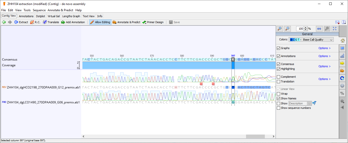This screenshot has width=348, height=143.
Task: Switch to the Text View tab
Action: pyautogui.click(x=89, y=16)
